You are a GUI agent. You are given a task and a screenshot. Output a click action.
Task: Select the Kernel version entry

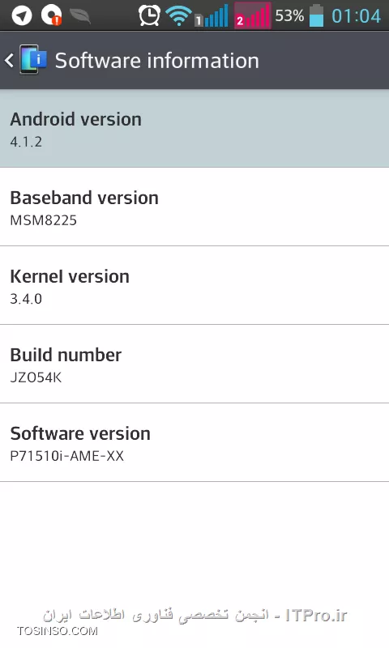tap(194, 285)
